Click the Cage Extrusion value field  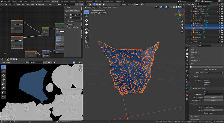pos(213,97)
